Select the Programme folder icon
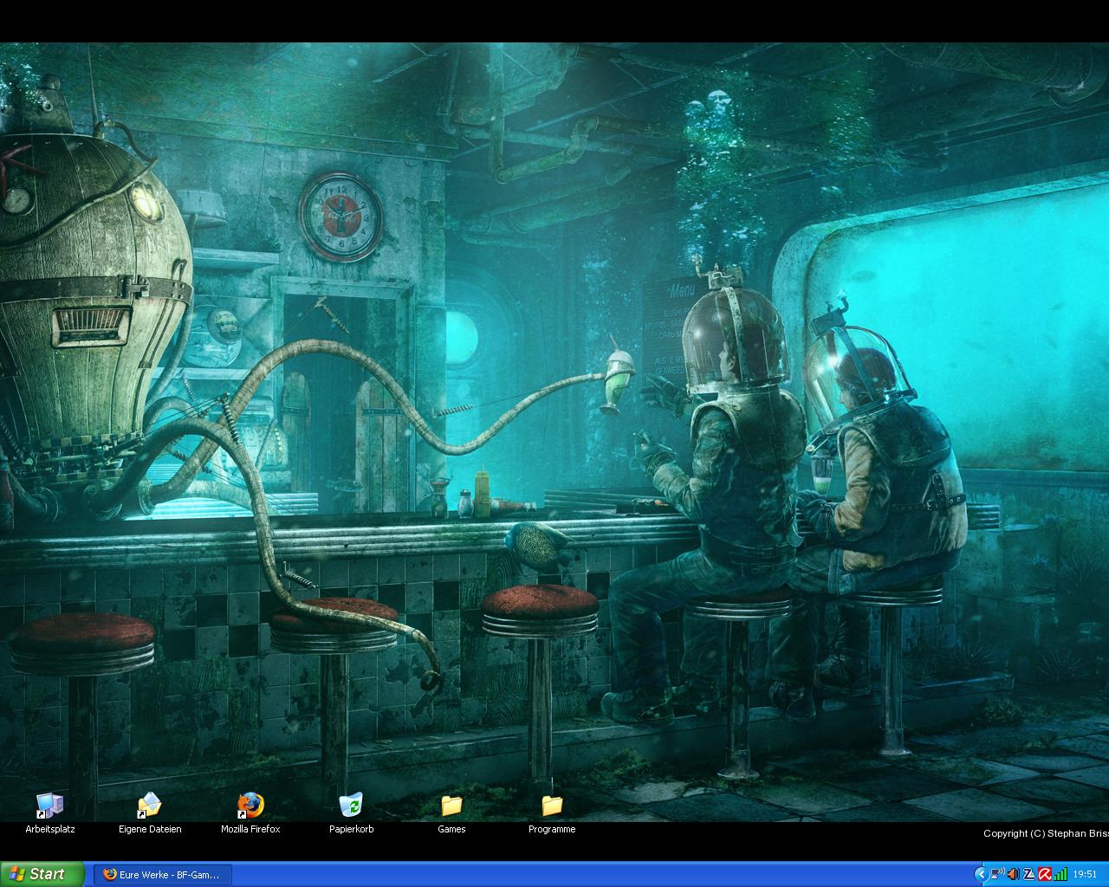1109x887 pixels. click(x=552, y=813)
